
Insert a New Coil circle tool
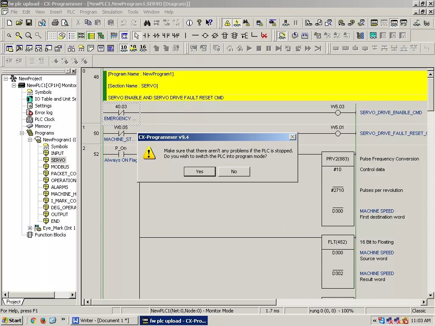click(x=205, y=36)
